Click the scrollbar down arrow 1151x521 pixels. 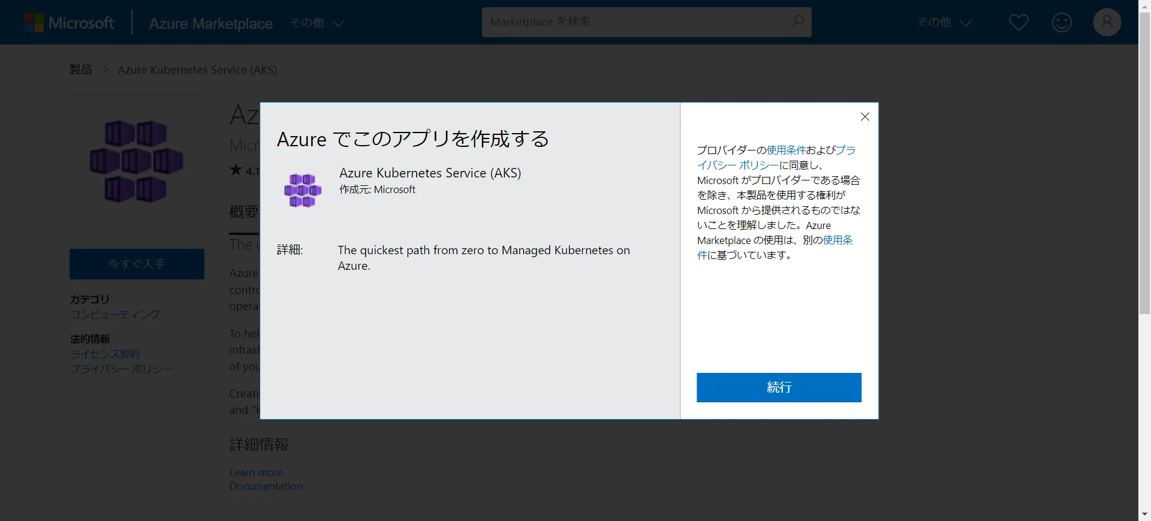(x=1144, y=514)
